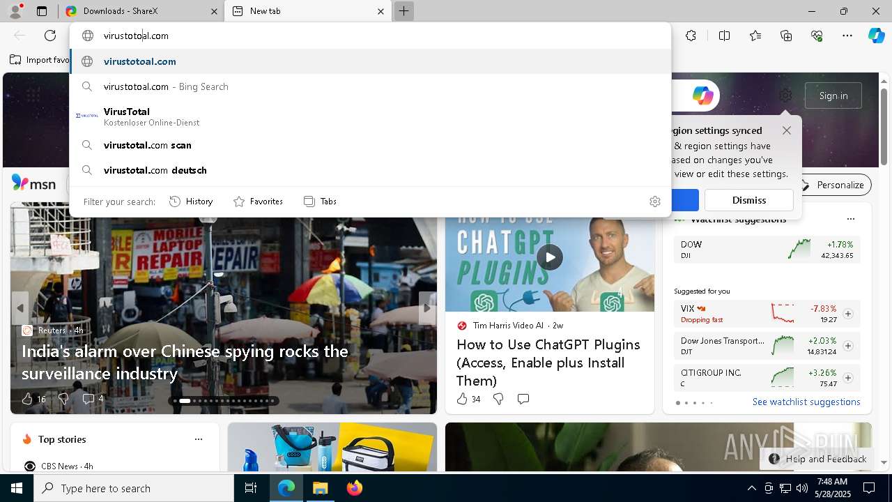This screenshot has width=892, height=502.
Task: Open a new browser tab with the plus button
Action: 403,11
